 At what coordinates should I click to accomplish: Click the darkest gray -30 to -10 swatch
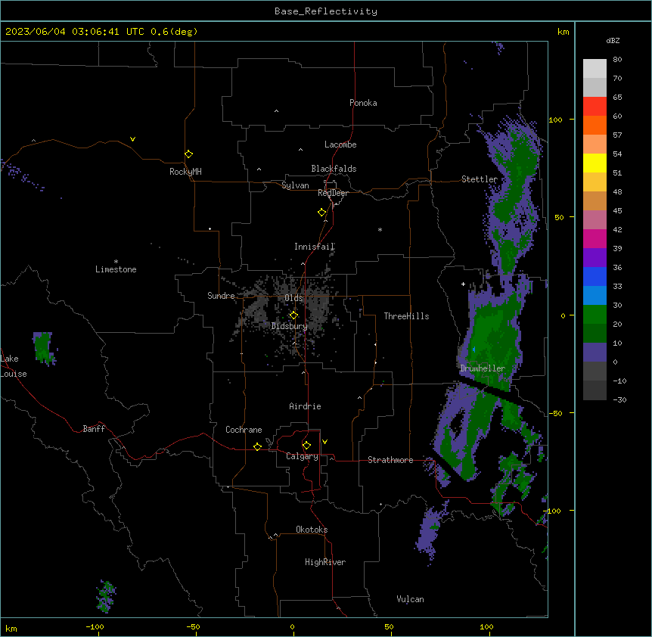click(x=595, y=390)
